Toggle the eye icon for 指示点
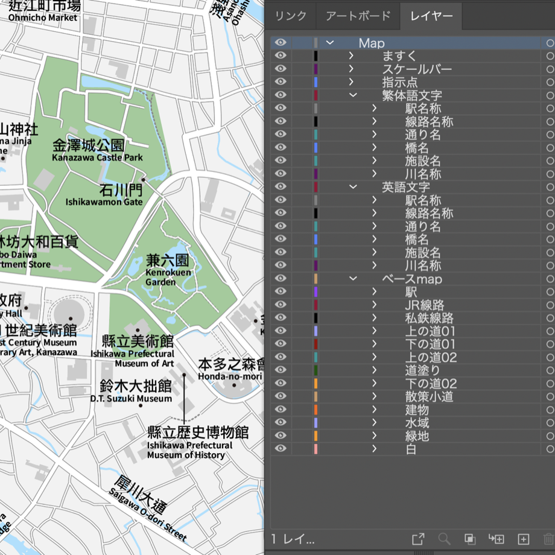555x555 pixels. pyautogui.click(x=281, y=82)
